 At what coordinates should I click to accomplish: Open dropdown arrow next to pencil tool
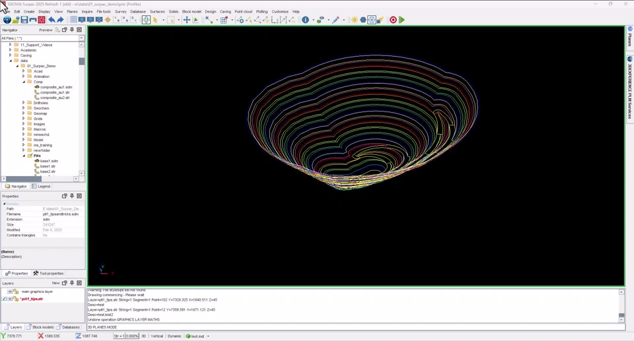click(x=343, y=20)
